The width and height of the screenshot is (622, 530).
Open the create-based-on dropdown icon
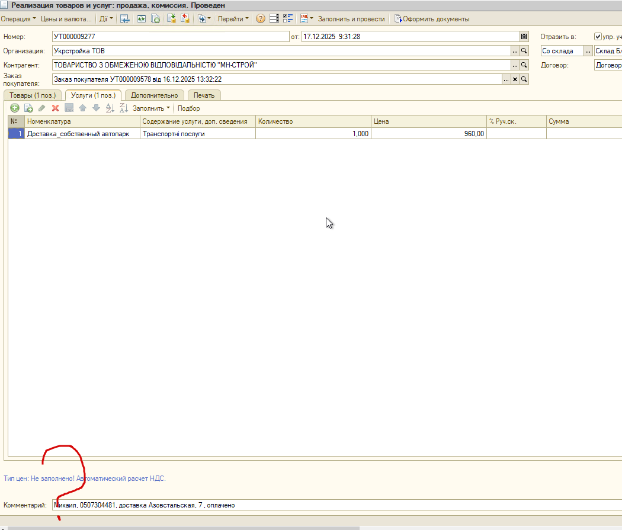[204, 18]
